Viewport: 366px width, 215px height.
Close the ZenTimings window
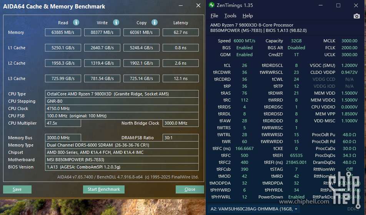[x=356, y=5]
